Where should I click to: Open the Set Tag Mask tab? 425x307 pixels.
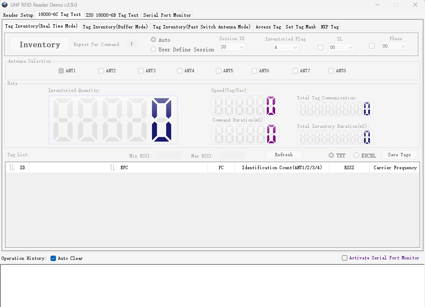tap(301, 27)
